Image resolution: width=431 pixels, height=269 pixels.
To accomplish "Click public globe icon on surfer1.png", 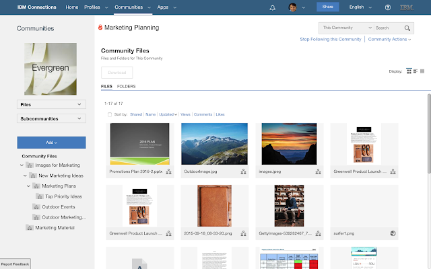I will coord(393,233).
